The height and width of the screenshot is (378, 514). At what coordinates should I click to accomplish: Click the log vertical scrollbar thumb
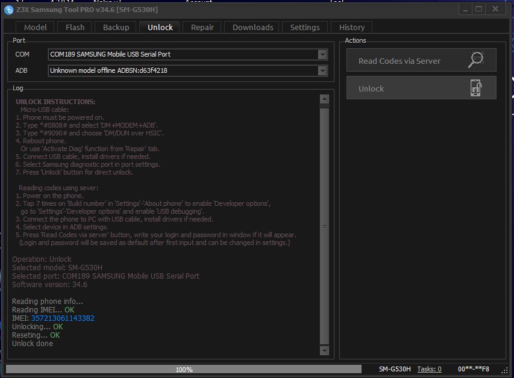click(324, 226)
